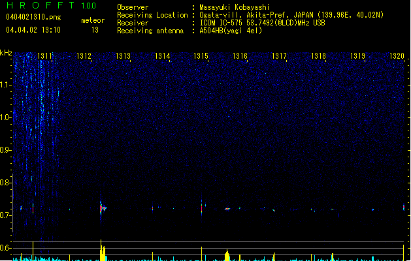Select the filename 0404021310.png
411x261 pixels.
(x=33, y=17)
